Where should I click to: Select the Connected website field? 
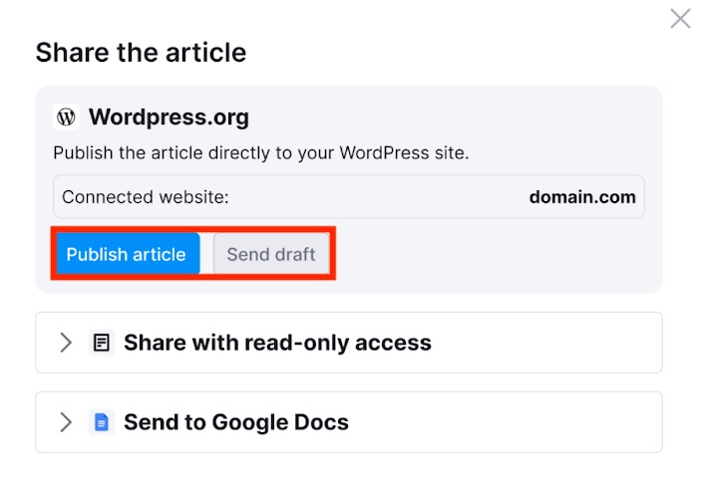[349, 197]
